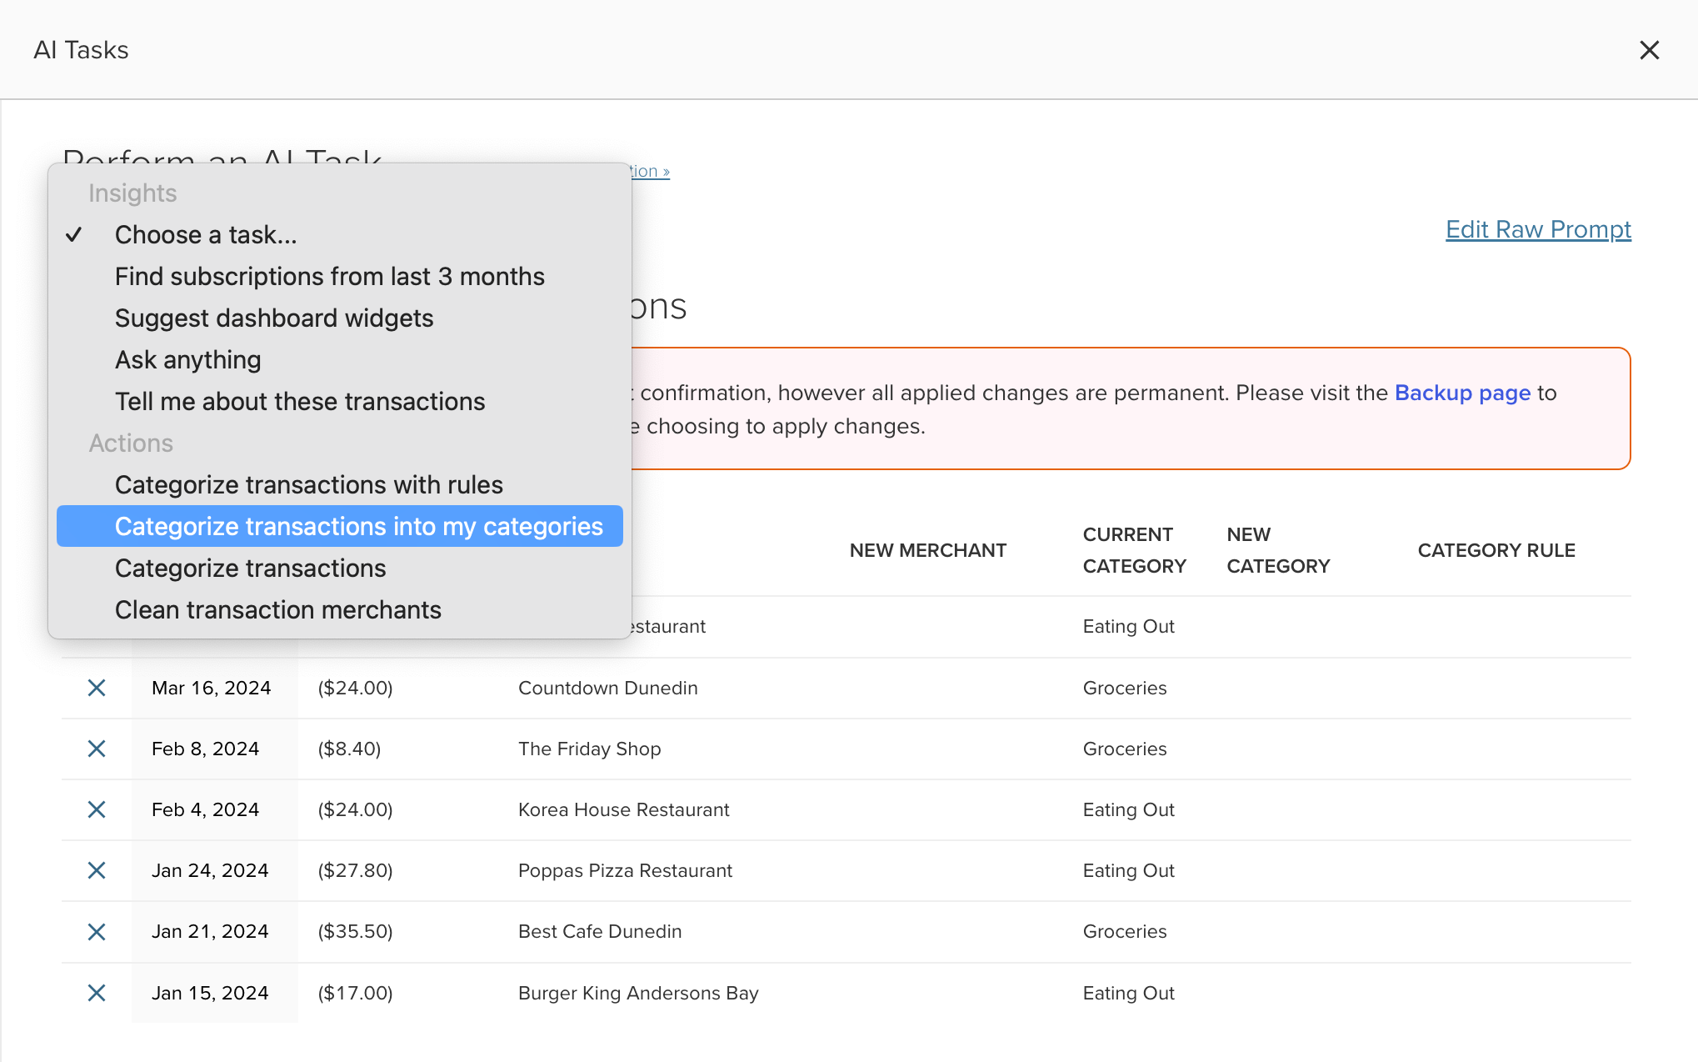1698x1062 pixels.
Task: Choose 'Categorize transactions with rules' action
Action: tap(308, 485)
